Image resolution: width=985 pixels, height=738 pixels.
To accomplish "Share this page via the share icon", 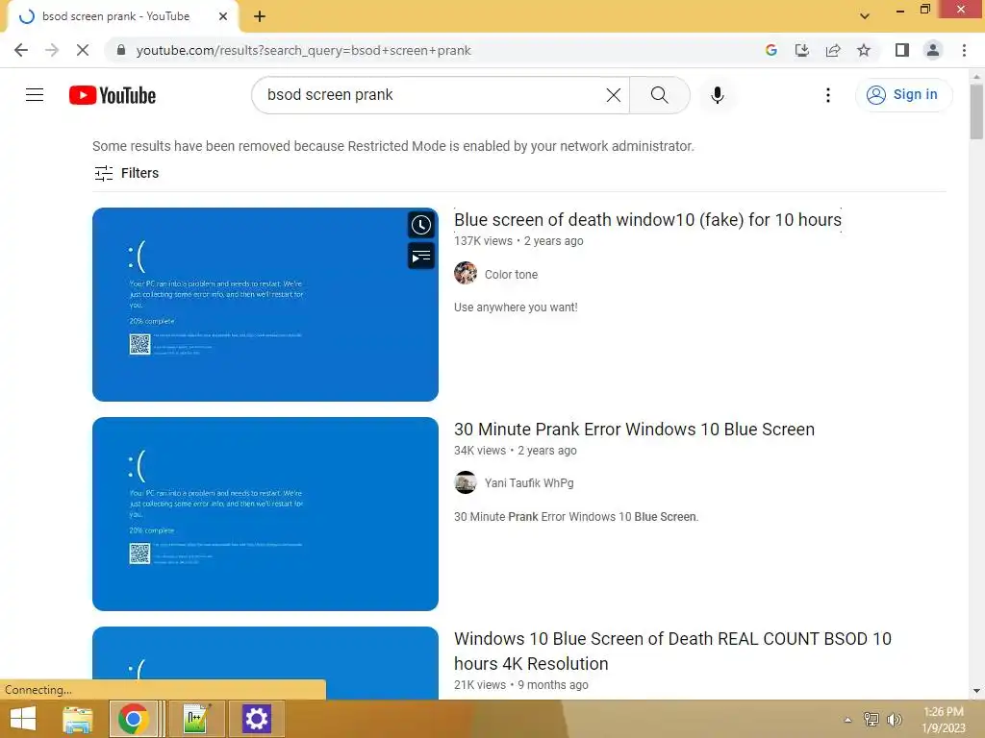I will pyautogui.click(x=833, y=50).
